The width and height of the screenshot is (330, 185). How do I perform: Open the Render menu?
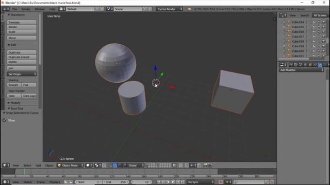[x=26, y=9]
